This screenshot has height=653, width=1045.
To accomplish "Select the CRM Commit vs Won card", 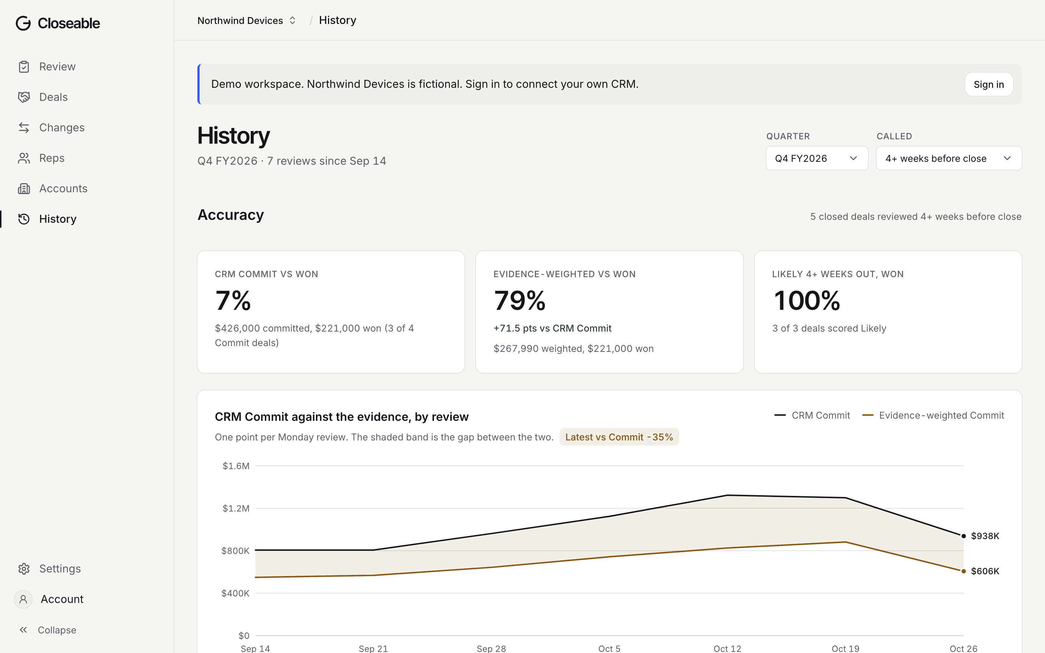I will click(x=331, y=312).
